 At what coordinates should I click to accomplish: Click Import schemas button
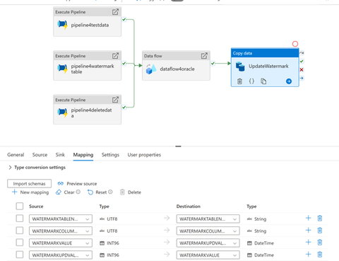pyautogui.click(x=29, y=183)
